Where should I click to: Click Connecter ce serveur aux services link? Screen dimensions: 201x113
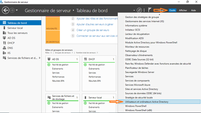click(97, 36)
